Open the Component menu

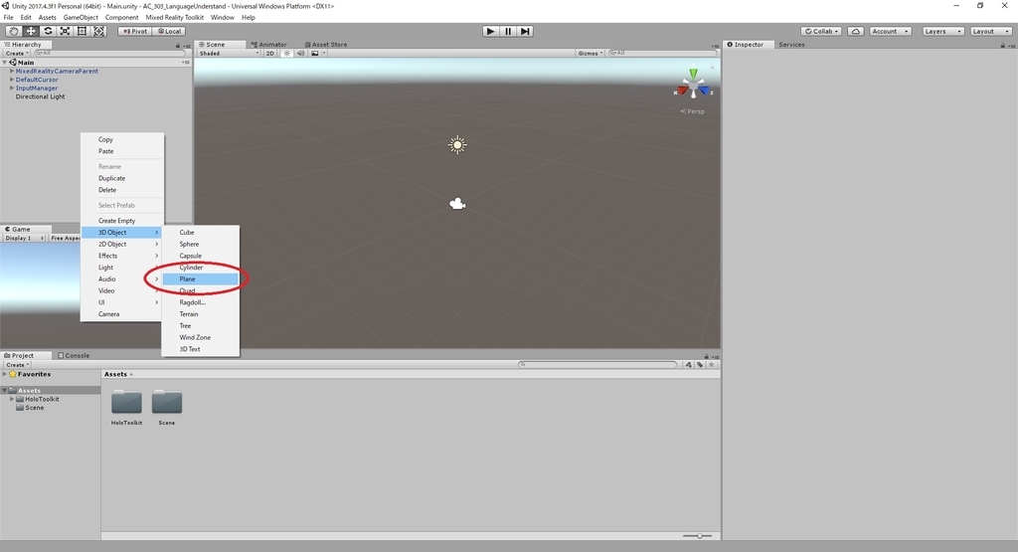pos(121,18)
